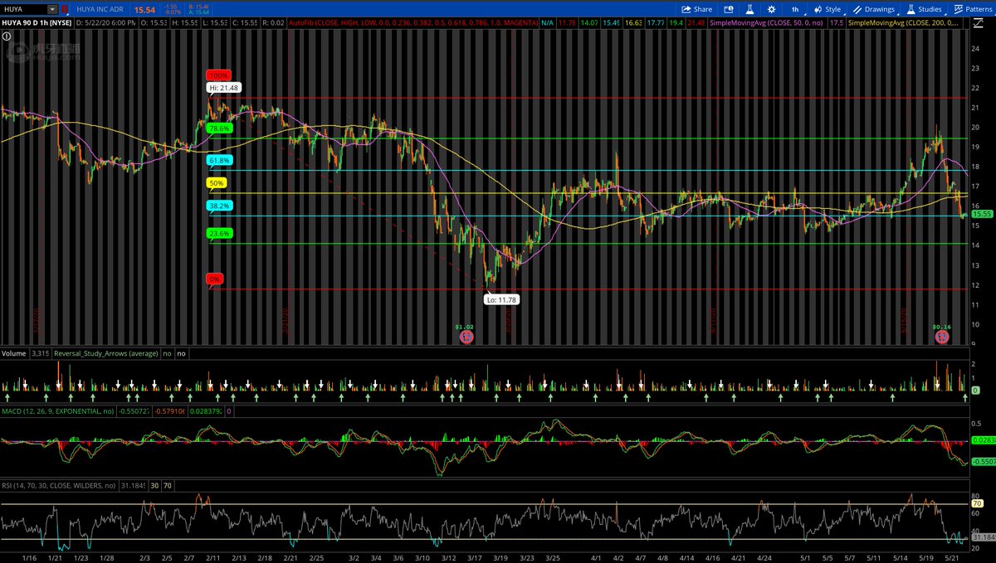996x563 pixels.
Task: Click the earnings event marker near 5/19
Action: (940, 337)
